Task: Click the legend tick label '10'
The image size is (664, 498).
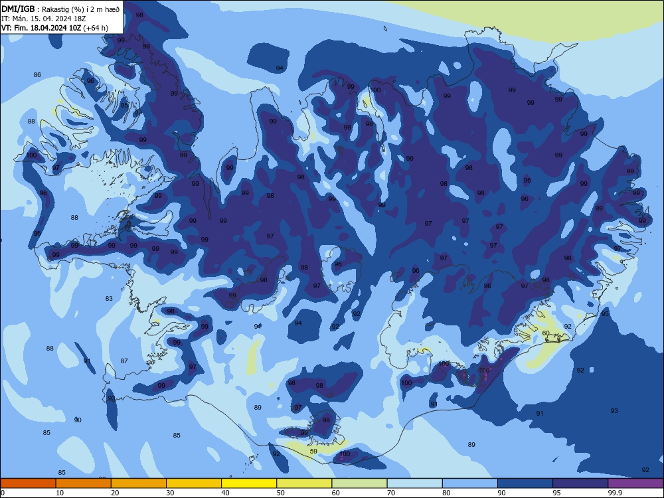Action: [x=60, y=493]
